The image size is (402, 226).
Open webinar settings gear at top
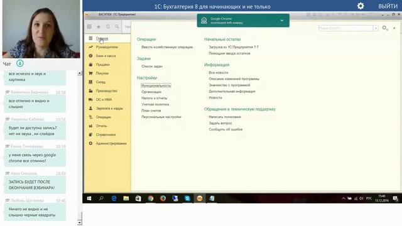point(361,6)
